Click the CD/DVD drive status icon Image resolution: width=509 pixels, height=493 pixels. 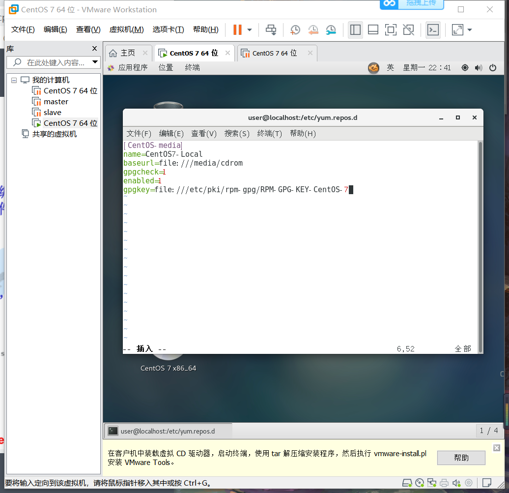[x=420, y=483]
